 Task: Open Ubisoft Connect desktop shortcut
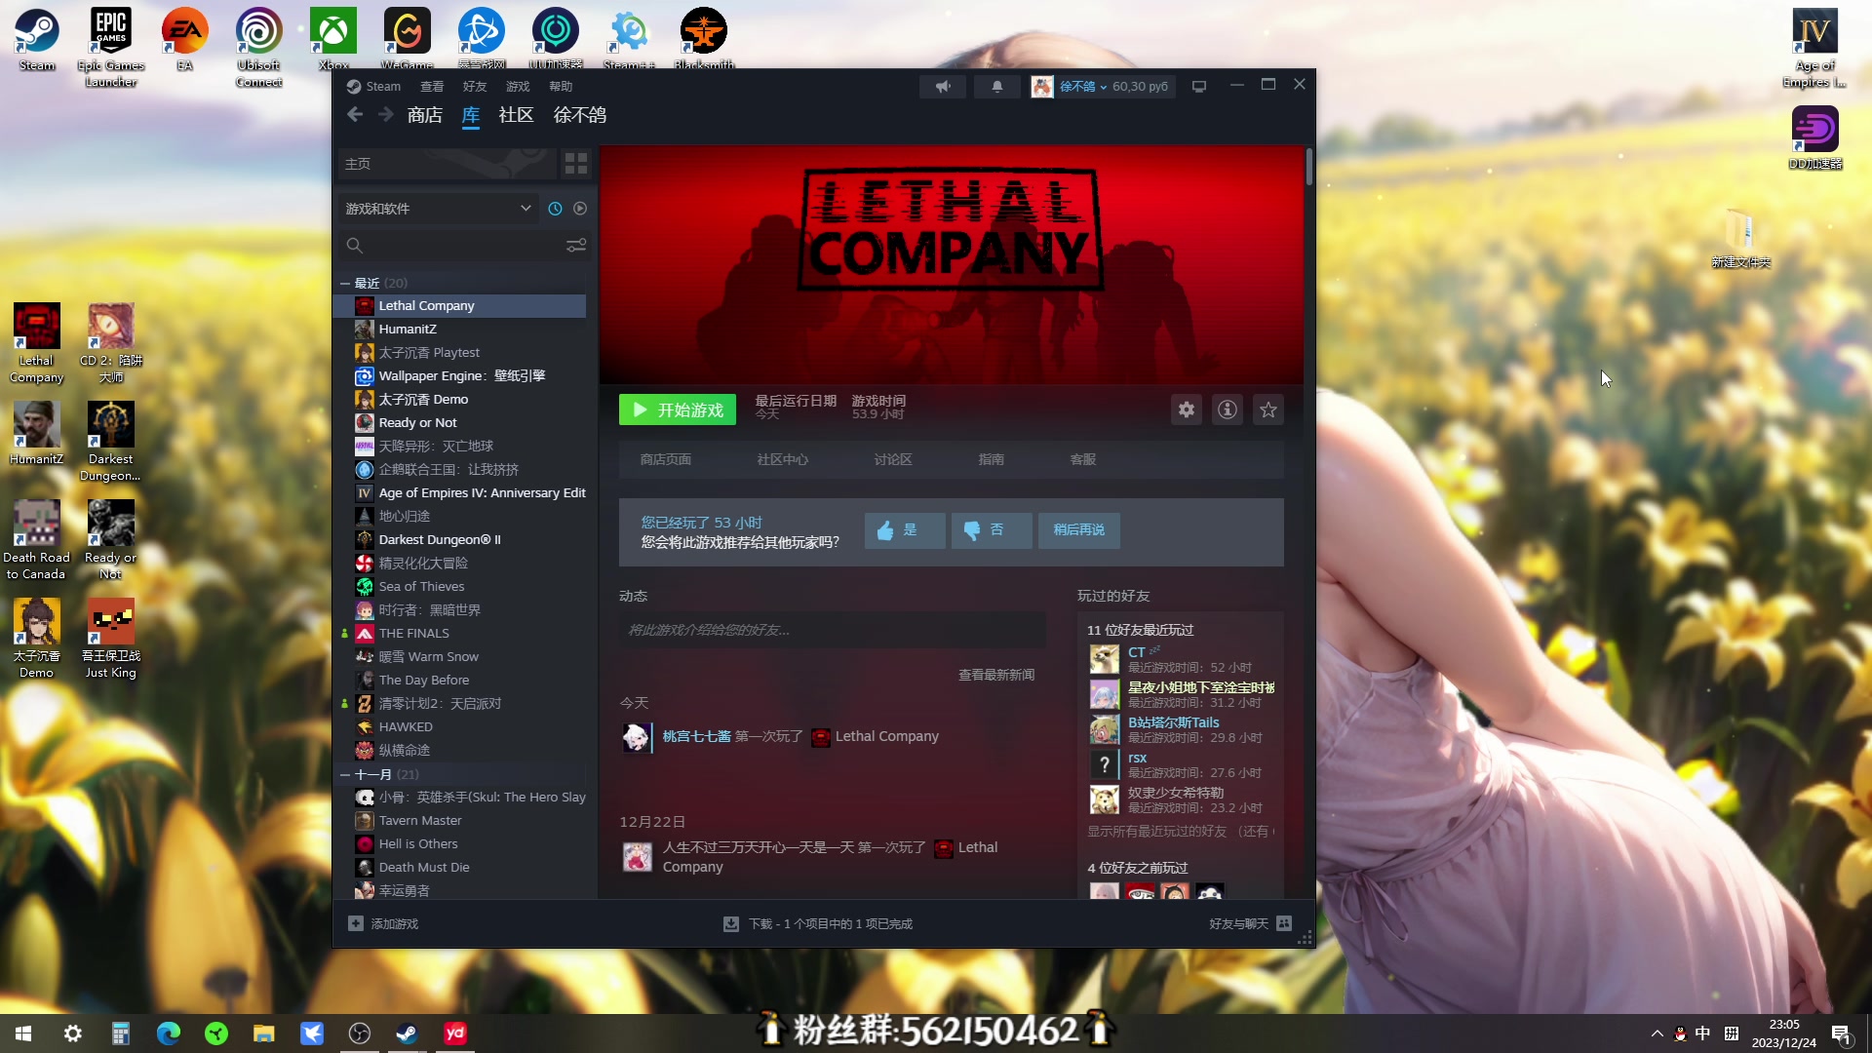(258, 47)
